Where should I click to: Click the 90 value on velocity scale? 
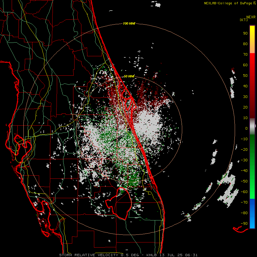(x=245, y=33)
